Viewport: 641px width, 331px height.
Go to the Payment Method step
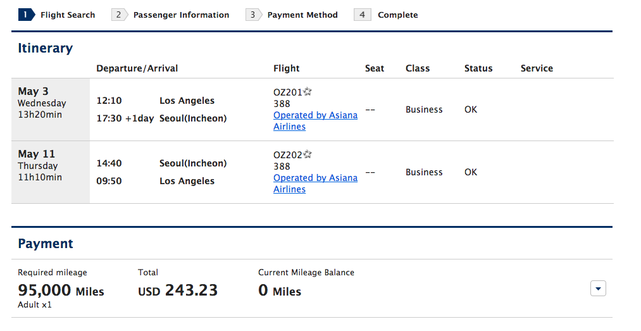tap(302, 15)
